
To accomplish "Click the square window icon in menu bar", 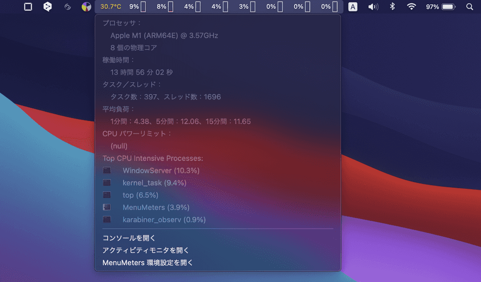I will pyautogui.click(x=28, y=6).
